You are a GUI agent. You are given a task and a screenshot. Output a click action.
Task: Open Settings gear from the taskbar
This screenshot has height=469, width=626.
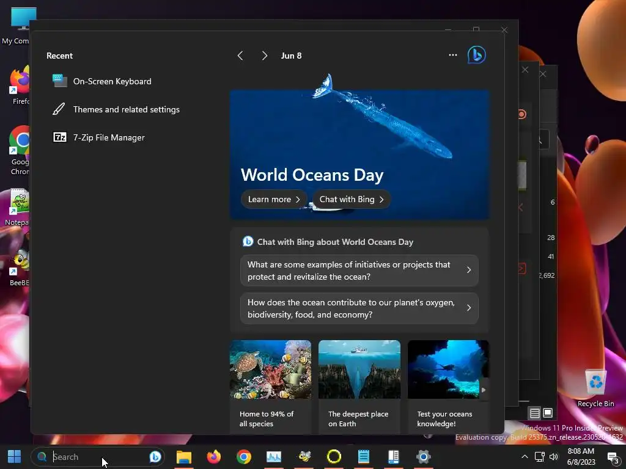tap(423, 457)
